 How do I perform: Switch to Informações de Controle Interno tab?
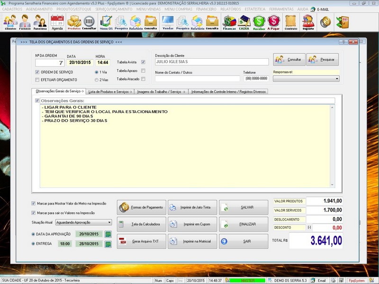point(228,92)
